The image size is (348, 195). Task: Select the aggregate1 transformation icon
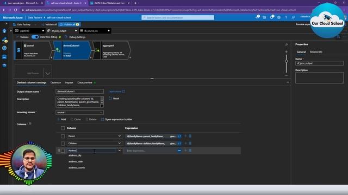point(97,50)
